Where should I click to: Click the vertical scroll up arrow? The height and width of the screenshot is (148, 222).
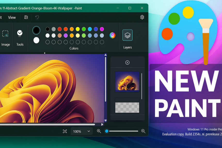tap(106, 55)
